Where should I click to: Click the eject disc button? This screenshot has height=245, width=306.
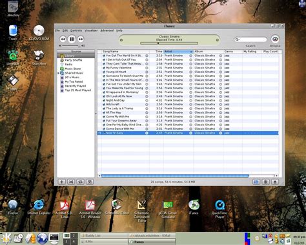(x=275, y=182)
